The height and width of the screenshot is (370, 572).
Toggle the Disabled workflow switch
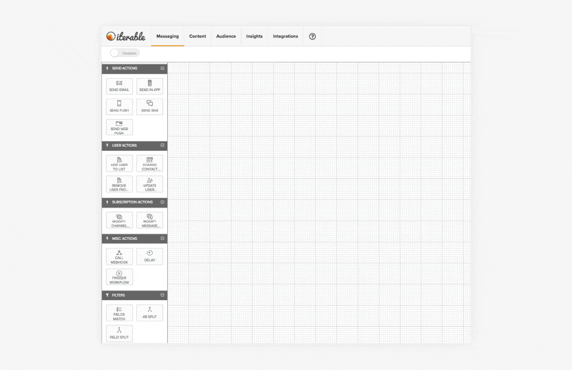pyautogui.click(x=125, y=53)
